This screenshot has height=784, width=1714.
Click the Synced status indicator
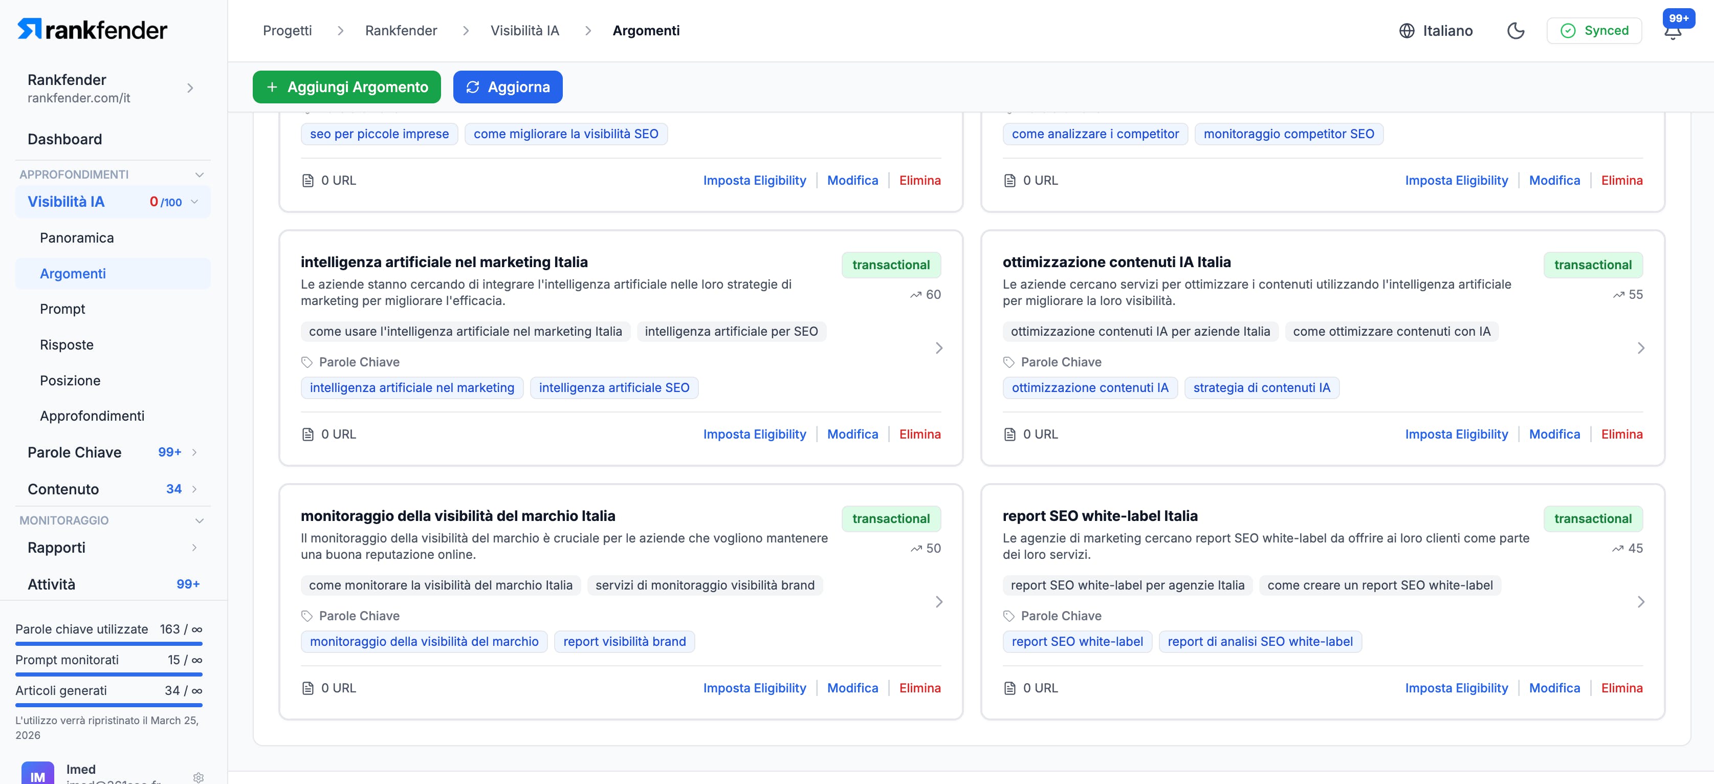(x=1594, y=31)
